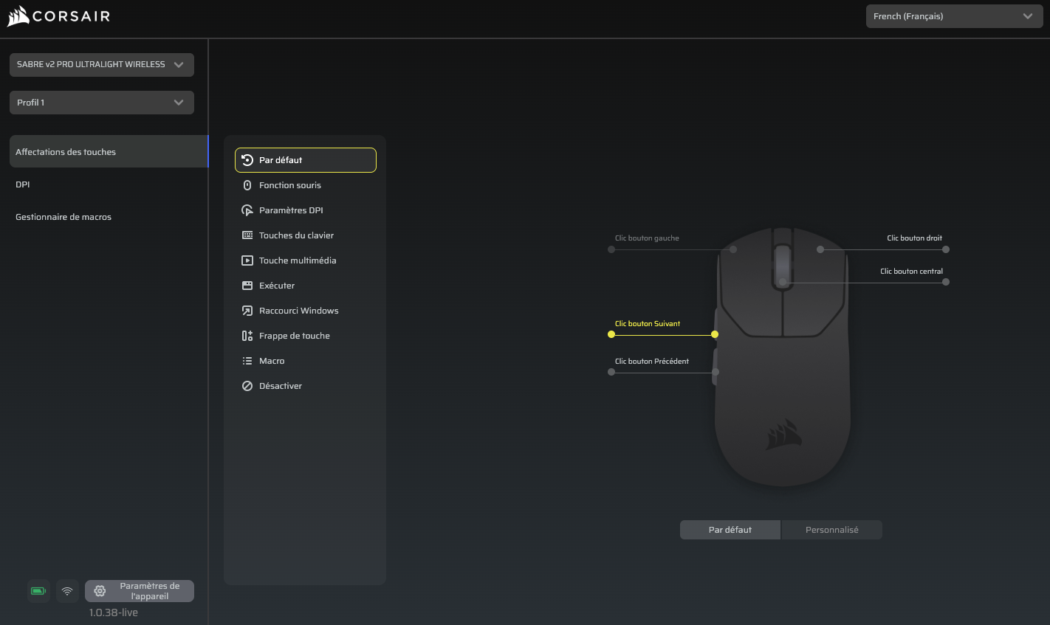1050x625 pixels.
Task: Change the French language dropdown
Action: click(953, 15)
